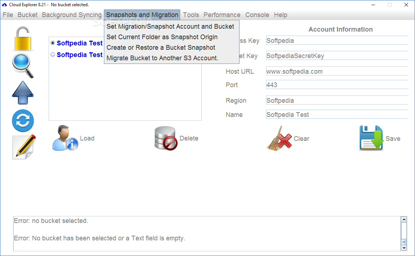This screenshot has height=256, width=415.
Task: Click the Delete database icon
Action: click(166, 138)
